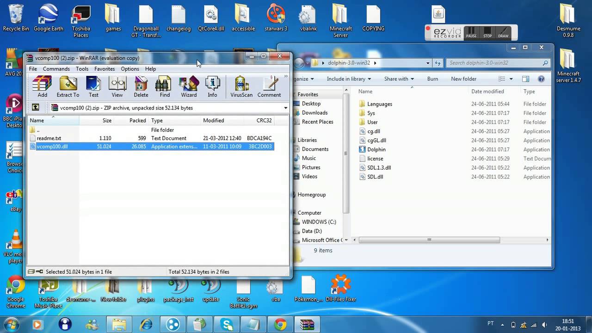The width and height of the screenshot is (592, 333).
Task: Open Homegroup in navigation pane
Action: [x=311, y=195]
